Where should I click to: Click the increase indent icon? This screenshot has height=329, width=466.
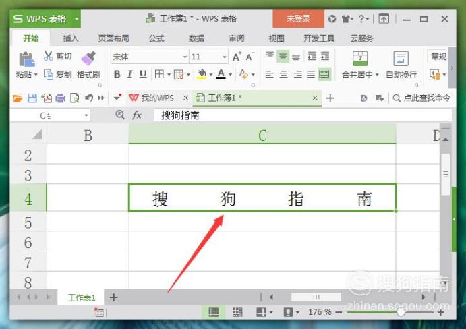point(325,56)
